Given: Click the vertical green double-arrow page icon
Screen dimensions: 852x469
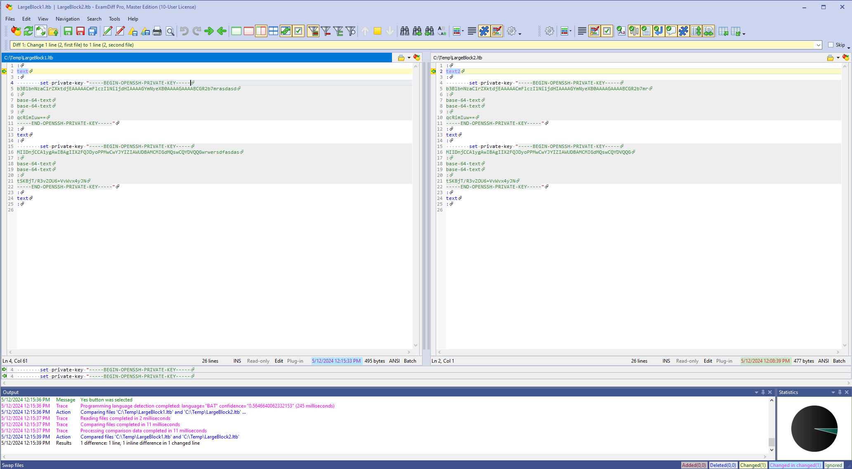Looking at the screenshot, I should [x=696, y=31].
